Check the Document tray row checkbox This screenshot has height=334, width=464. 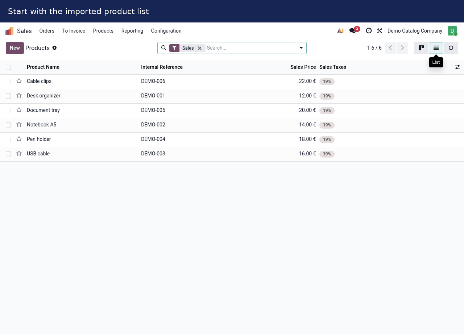(x=8, y=110)
